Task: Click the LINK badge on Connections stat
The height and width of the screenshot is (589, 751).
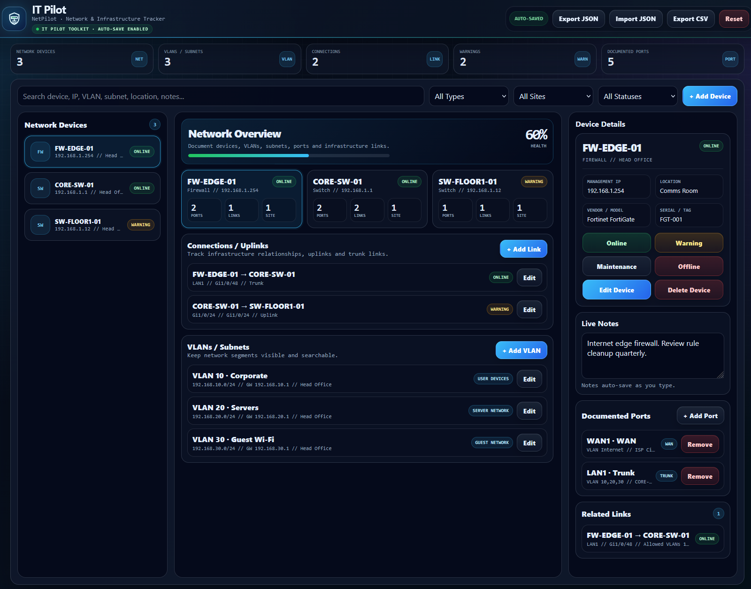Action: (435, 59)
